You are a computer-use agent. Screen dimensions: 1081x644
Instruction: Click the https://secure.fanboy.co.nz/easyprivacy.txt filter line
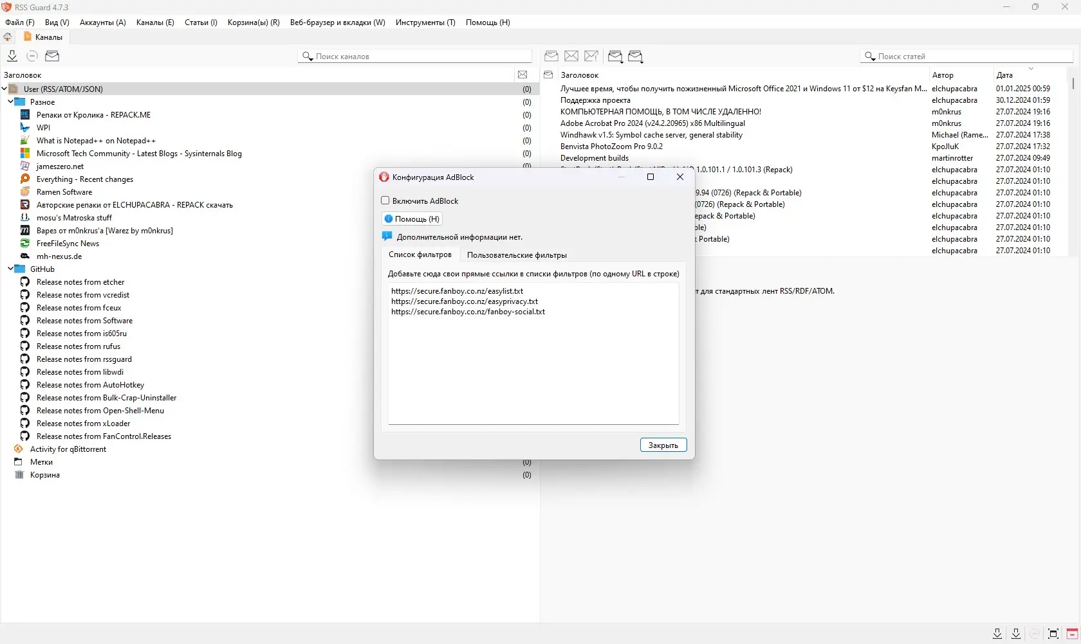coord(464,301)
